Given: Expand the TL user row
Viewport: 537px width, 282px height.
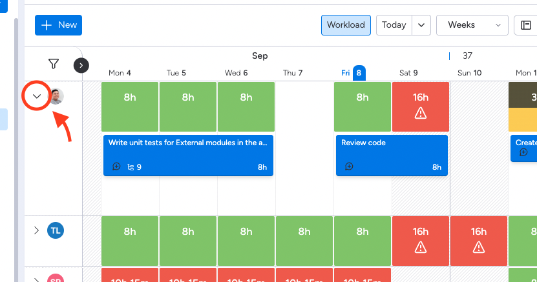Looking at the screenshot, I should tap(37, 230).
